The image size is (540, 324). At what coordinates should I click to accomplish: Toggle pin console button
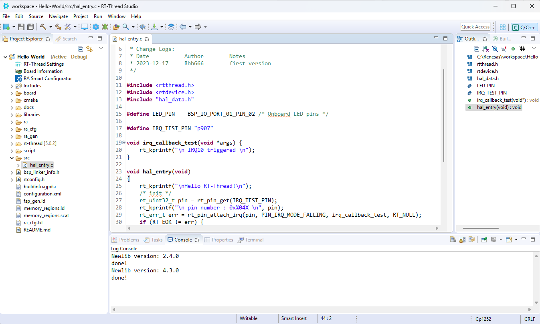click(484, 240)
